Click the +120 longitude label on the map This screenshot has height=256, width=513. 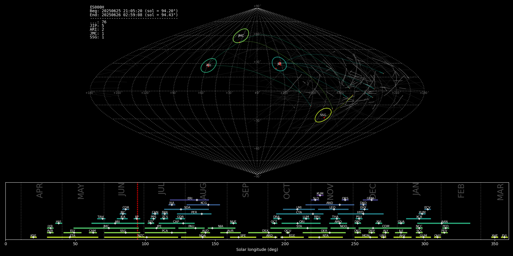145,93
